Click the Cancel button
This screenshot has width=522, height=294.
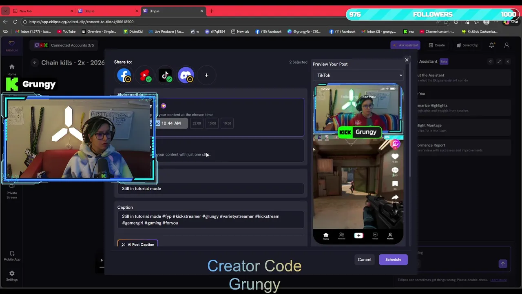365,260
